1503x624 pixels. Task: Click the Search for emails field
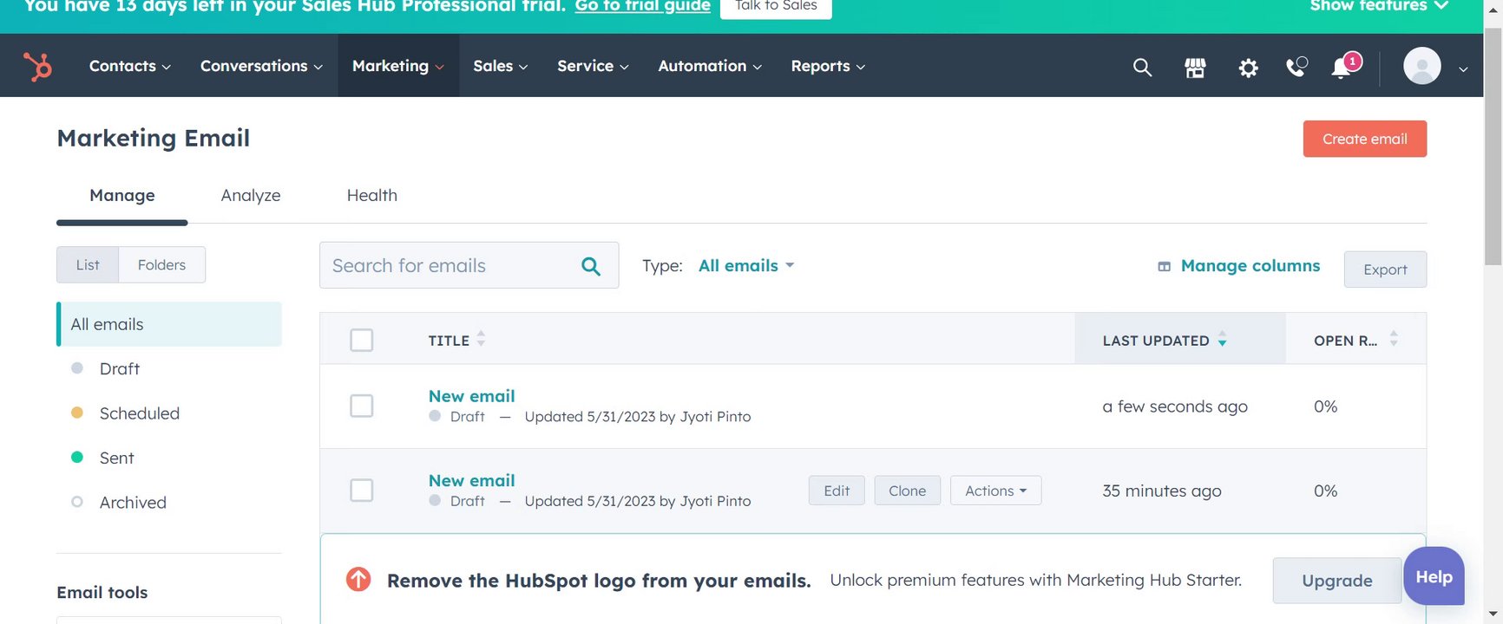click(447, 266)
